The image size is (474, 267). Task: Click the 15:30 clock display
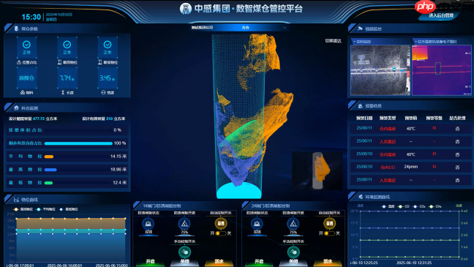click(x=31, y=17)
